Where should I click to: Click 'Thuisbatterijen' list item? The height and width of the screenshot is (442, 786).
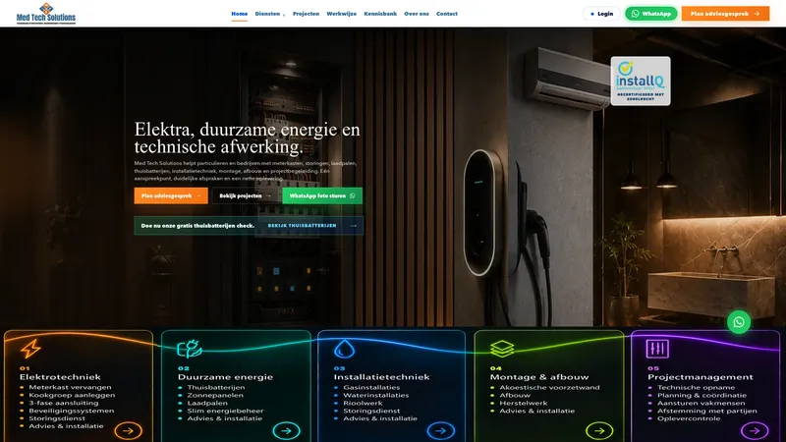click(x=216, y=387)
